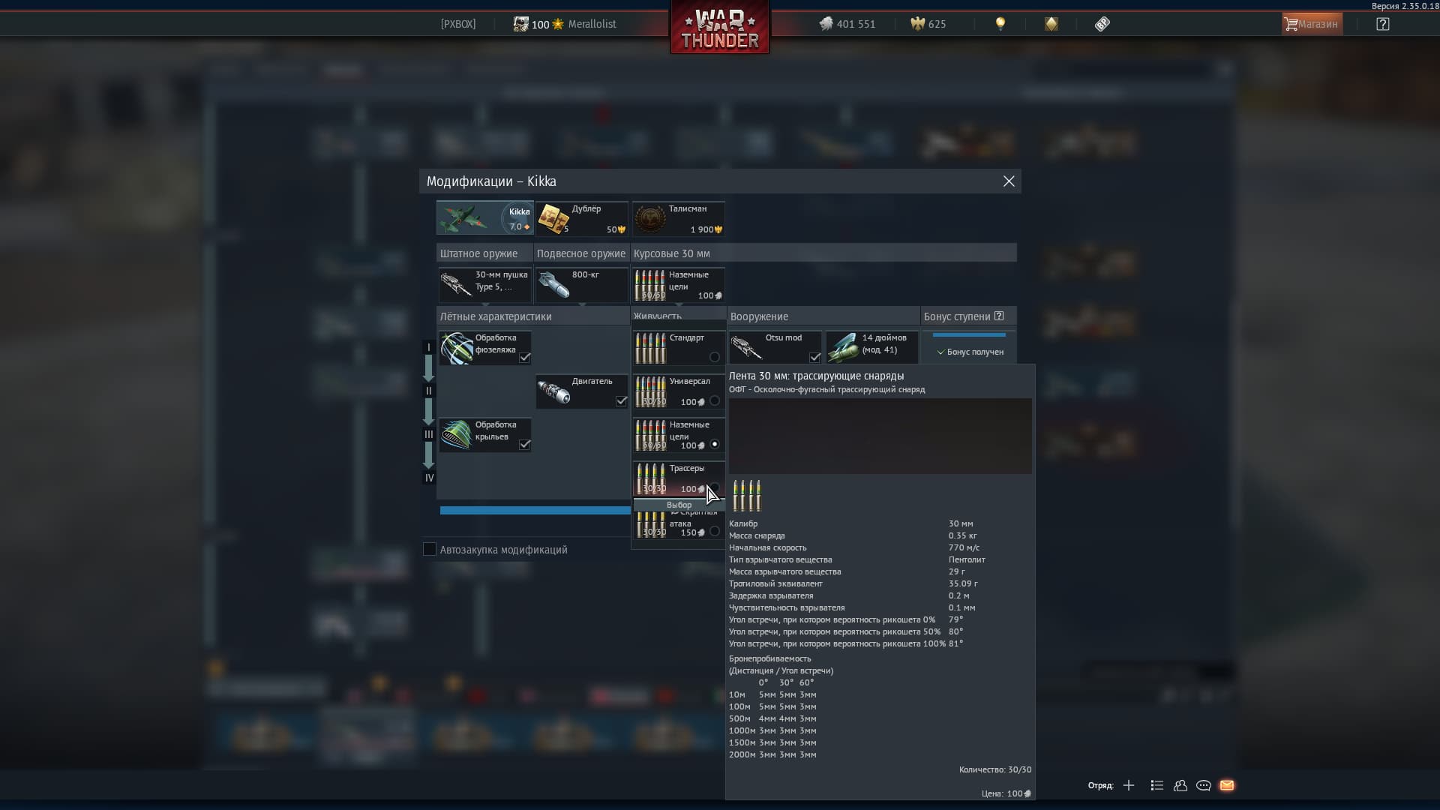The height and width of the screenshot is (810, 1440).
Task: Click the Количество: 30/30 text
Action: [995, 769]
